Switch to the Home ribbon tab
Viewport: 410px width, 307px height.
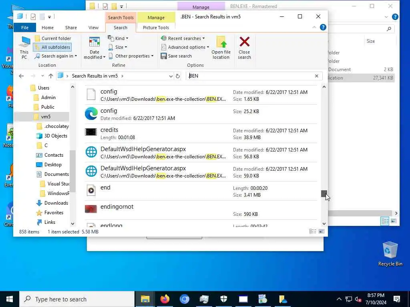(x=48, y=28)
